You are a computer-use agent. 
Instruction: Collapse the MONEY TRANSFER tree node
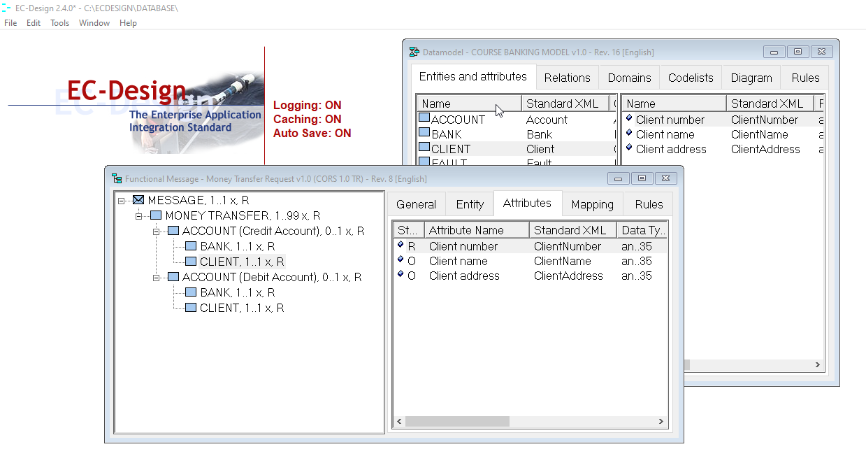coord(139,216)
